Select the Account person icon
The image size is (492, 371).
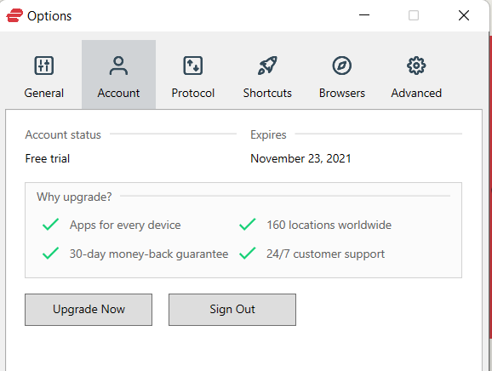click(x=118, y=66)
